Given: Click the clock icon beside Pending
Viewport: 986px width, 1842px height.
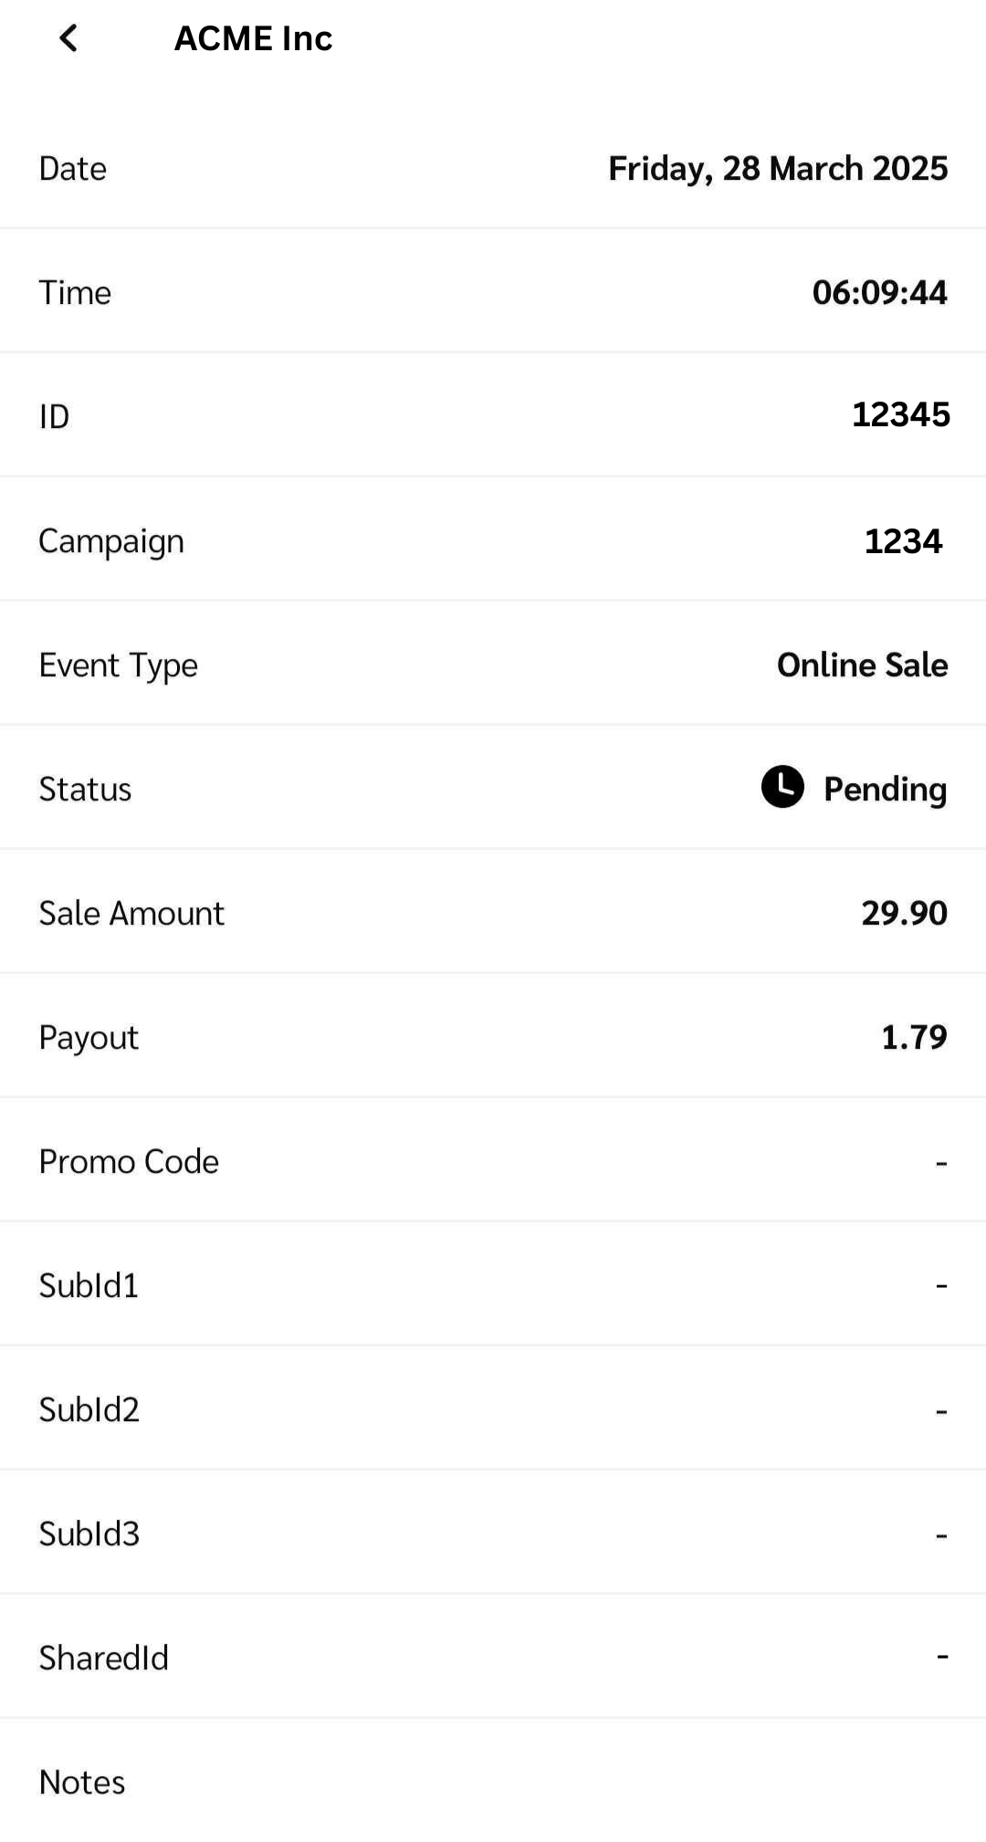Looking at the screenshot, I should 782,787.
